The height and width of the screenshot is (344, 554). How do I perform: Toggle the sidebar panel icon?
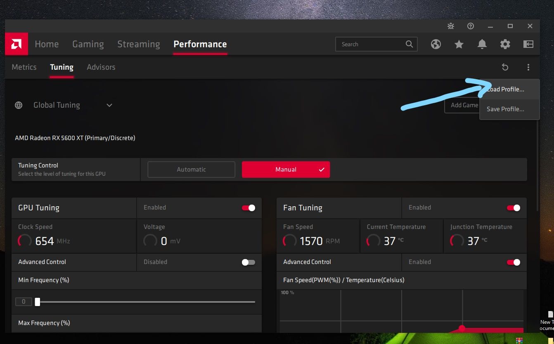click(x=528, y=44)
